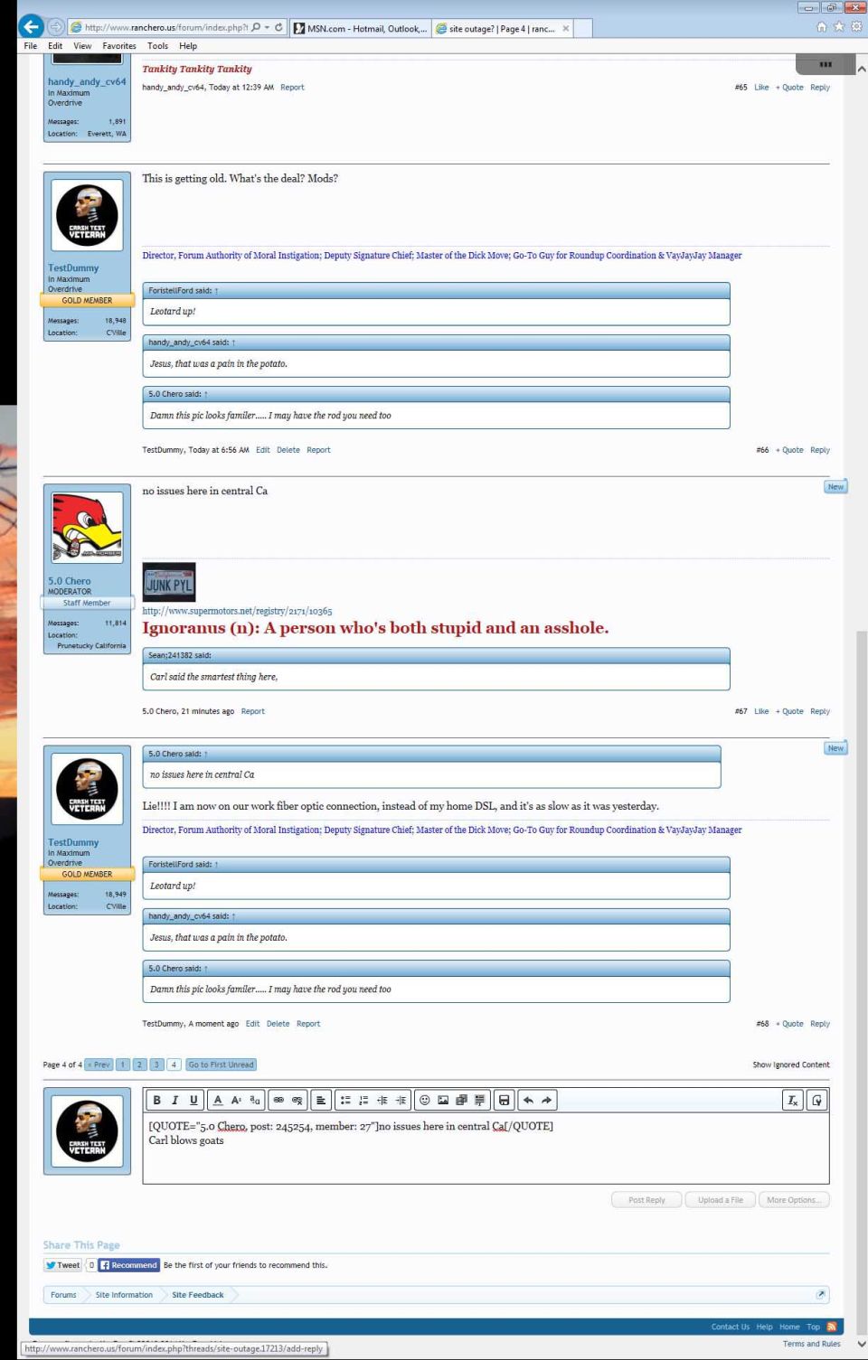This screenshot has height=1360, width=868.
Task: Outdent the text in the editor
Action: 382,1100
